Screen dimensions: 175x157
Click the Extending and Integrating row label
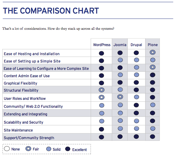[25, 114]
